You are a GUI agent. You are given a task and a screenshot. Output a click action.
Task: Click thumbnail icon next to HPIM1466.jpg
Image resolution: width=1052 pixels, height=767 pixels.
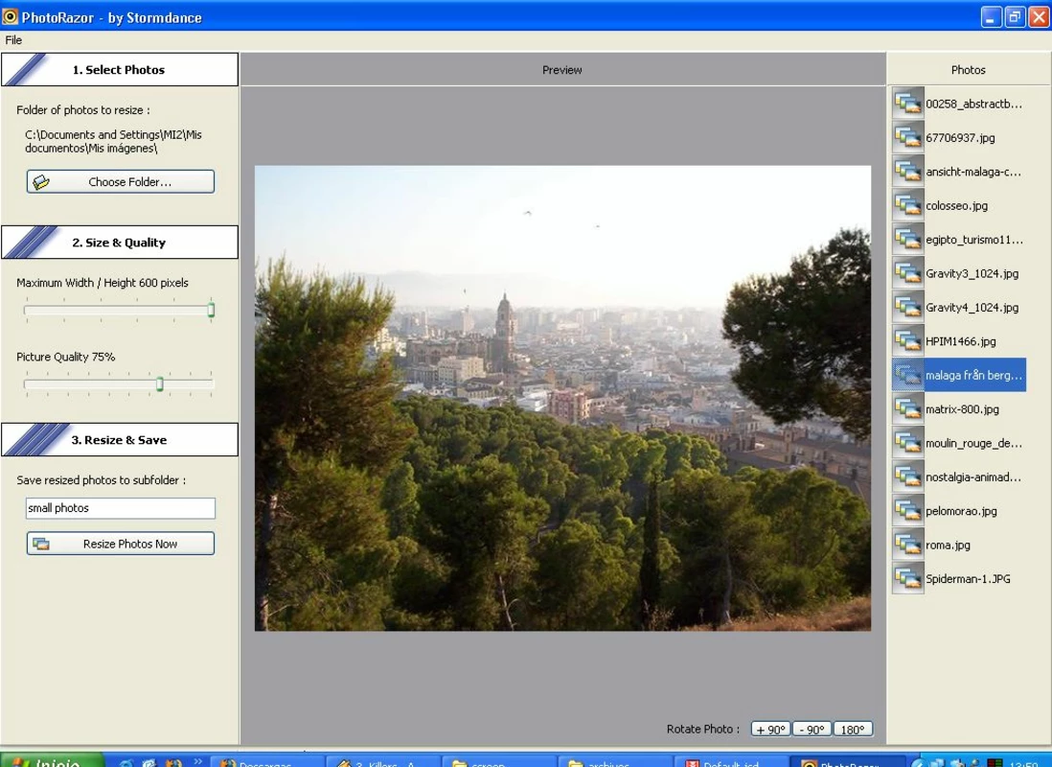point(907,341)
